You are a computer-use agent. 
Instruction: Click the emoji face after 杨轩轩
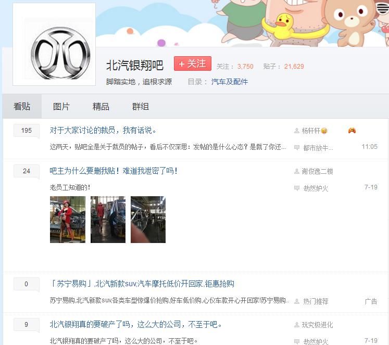point(324,131)
